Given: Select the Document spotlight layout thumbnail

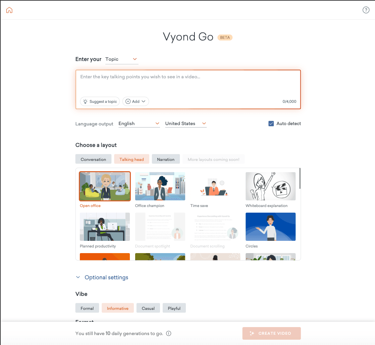Looking at the screenshot, I should point(160,227).
